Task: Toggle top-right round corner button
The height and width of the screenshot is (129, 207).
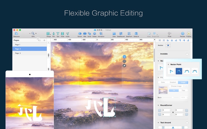Action: click(x=187, y=110)
